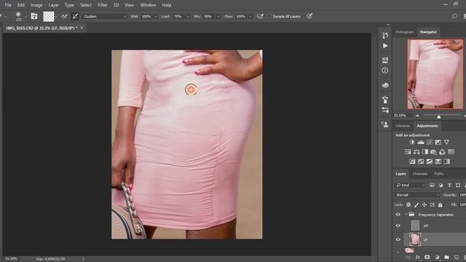Add a Brightness/Contrast adjustment
This screenshot has height=262, width=466.
411,143
